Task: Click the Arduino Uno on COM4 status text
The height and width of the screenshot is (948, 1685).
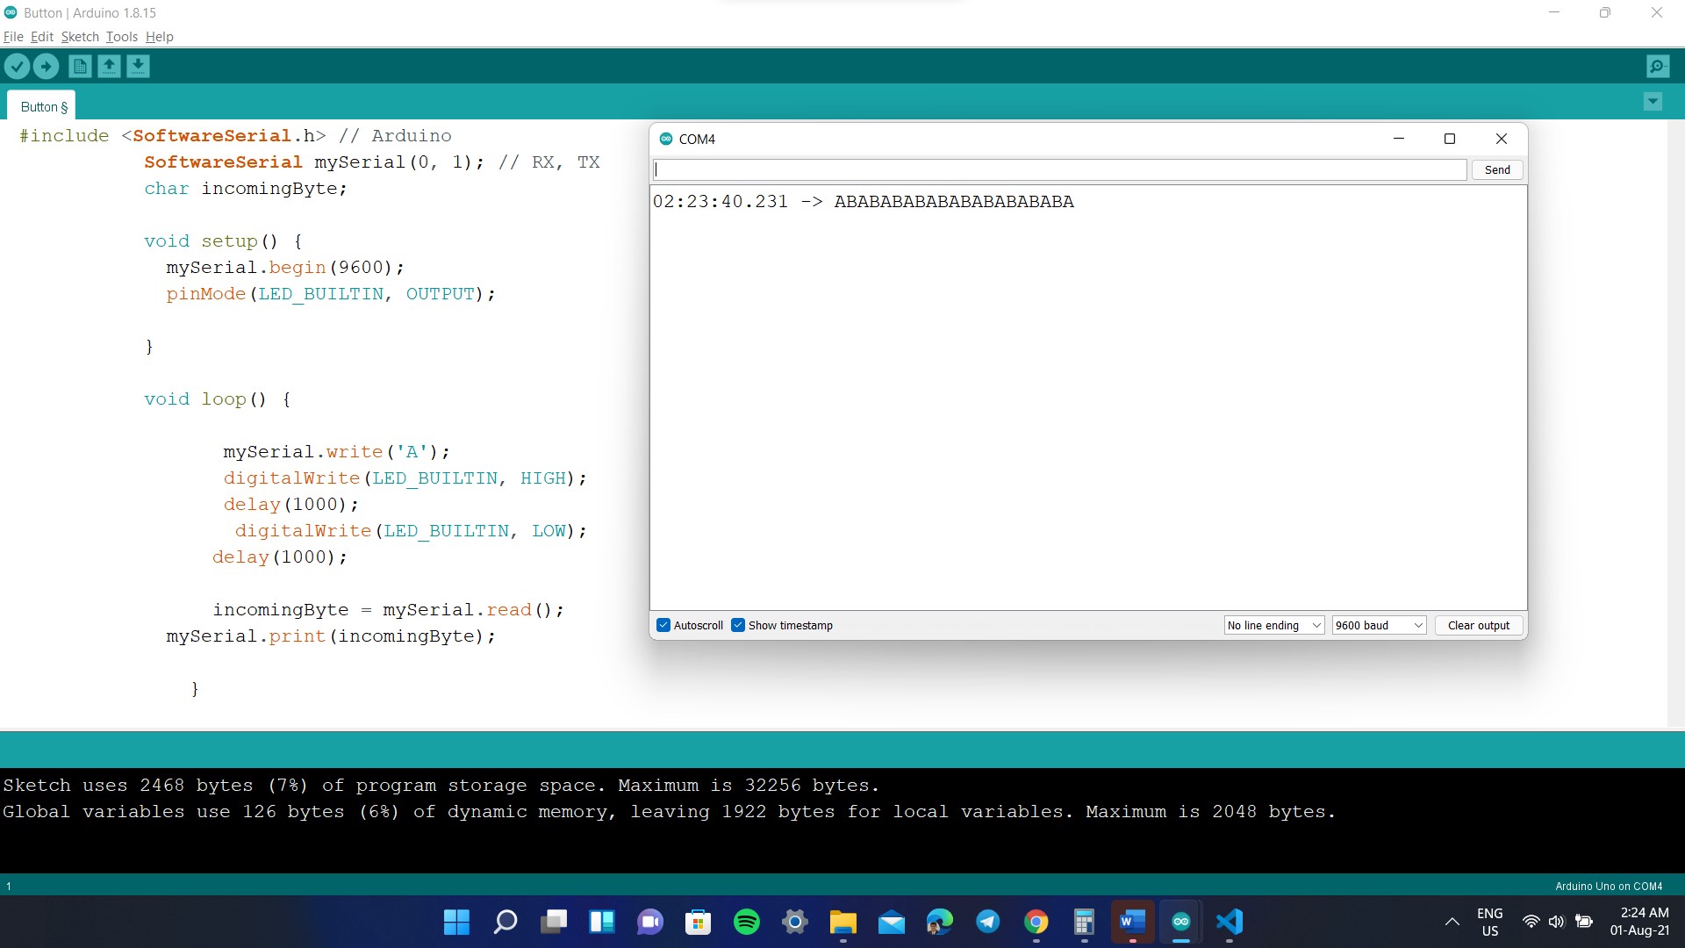Action: [1609, 886]
